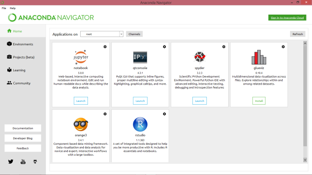Click the Channels button

coord(134,34)
